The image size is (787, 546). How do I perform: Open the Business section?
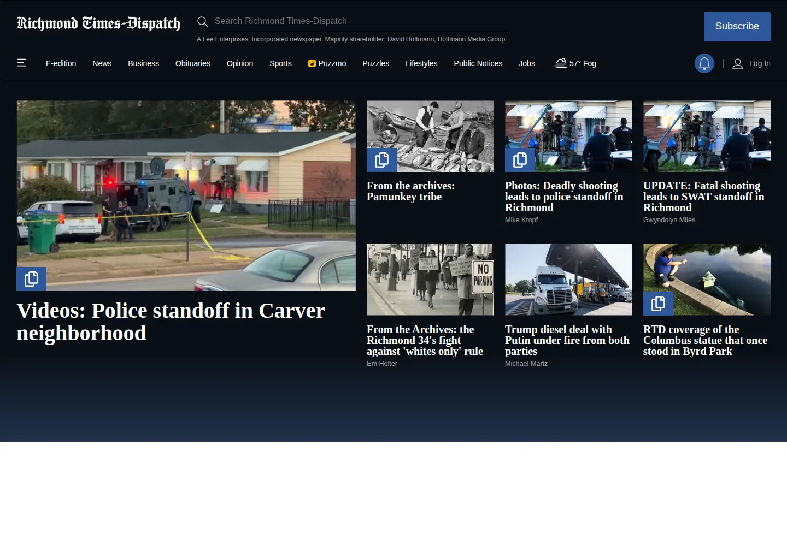pyautogui.click(x=144, y=63)
